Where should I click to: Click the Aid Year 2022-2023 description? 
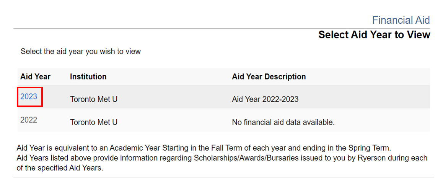pos(265,99)
